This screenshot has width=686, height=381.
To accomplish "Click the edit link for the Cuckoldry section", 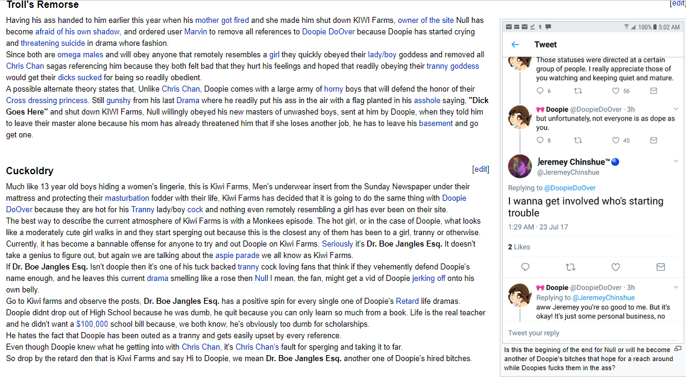I will [x=481, y=169].
